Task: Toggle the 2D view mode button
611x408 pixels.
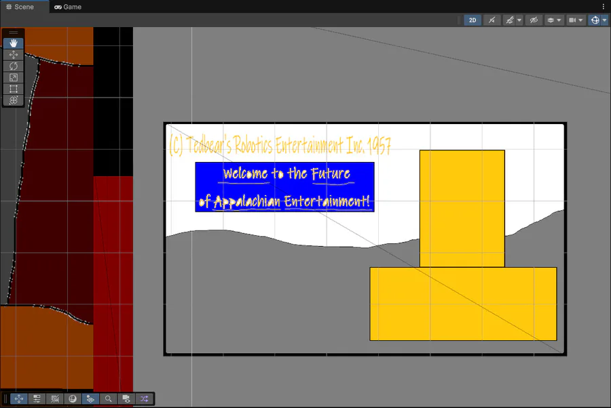Action: (x=473, y=20)
